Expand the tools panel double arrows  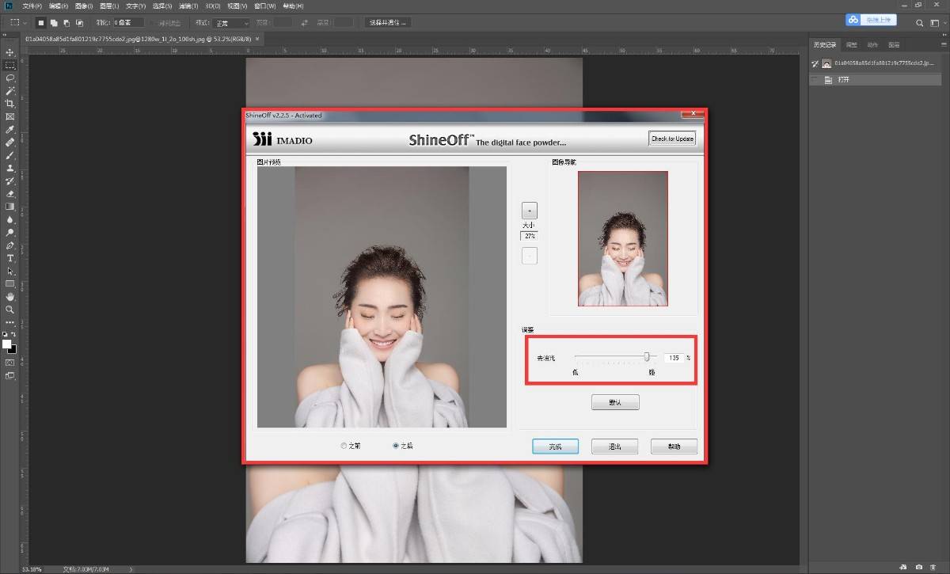[x=6, y=34]
